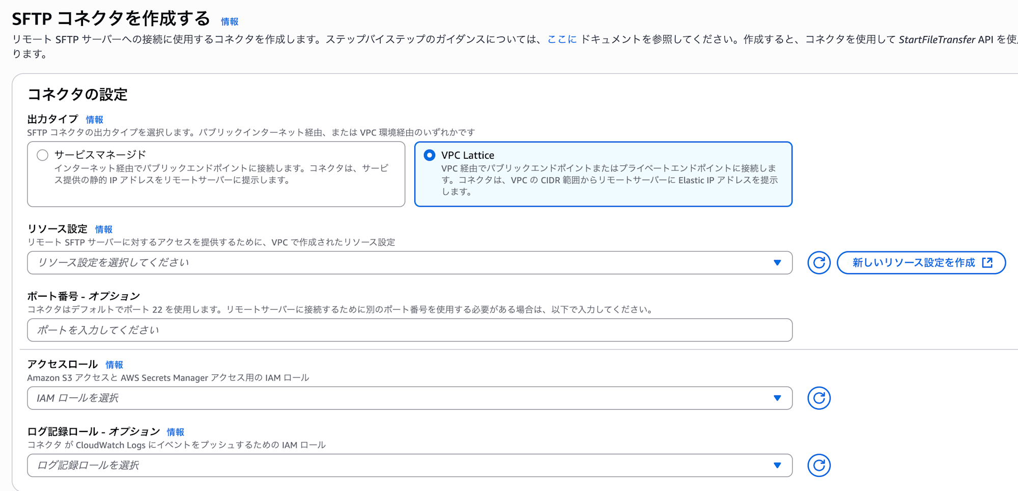Select the サービスマネージド radio option
Image resolution: width=1018 pixels, height=491 pixels.
43,155
